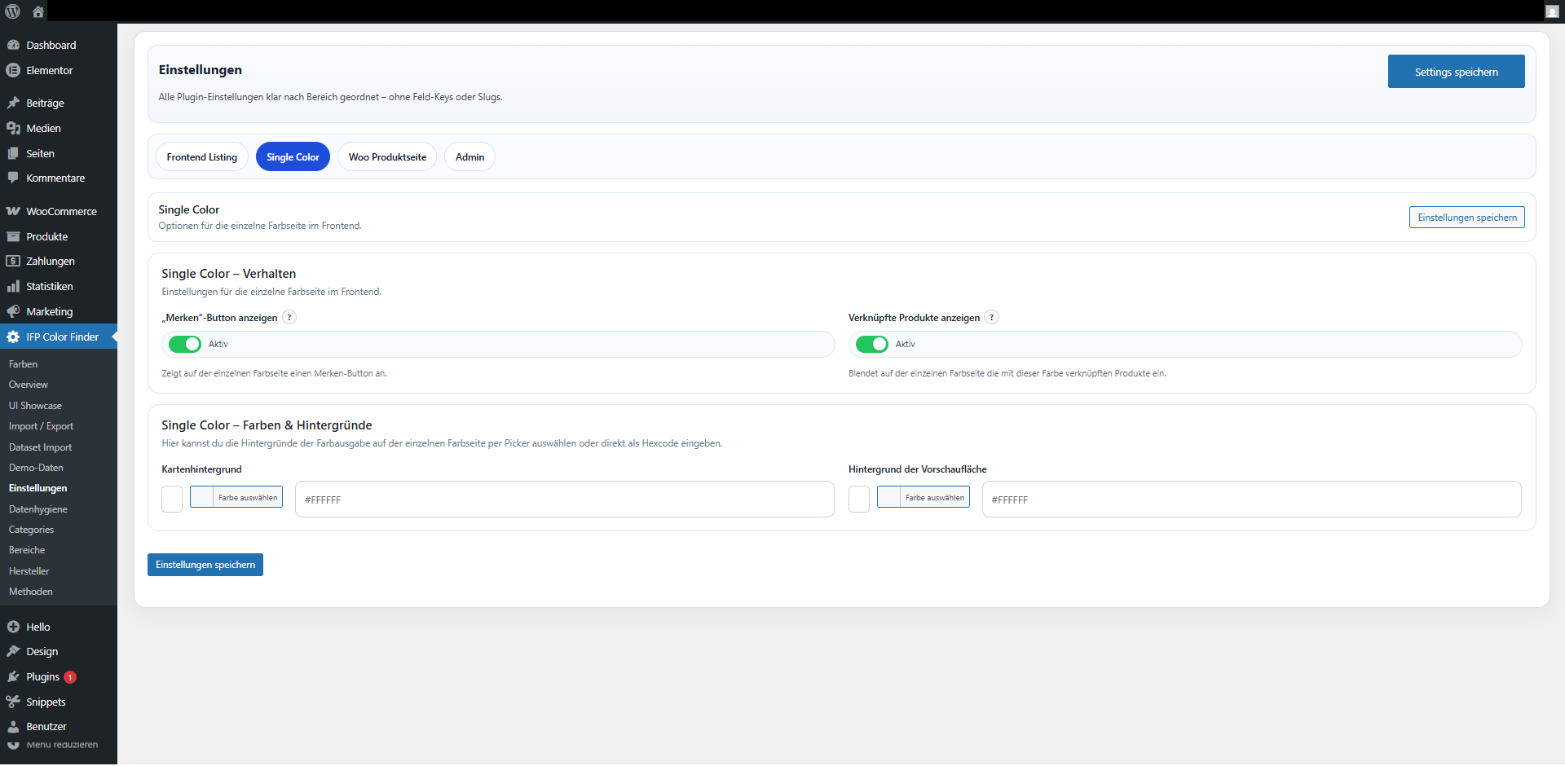Switch to the Frontend Listing tab
The height and width of the screenshot is (766, 1565).
click(x=201, y=157)
